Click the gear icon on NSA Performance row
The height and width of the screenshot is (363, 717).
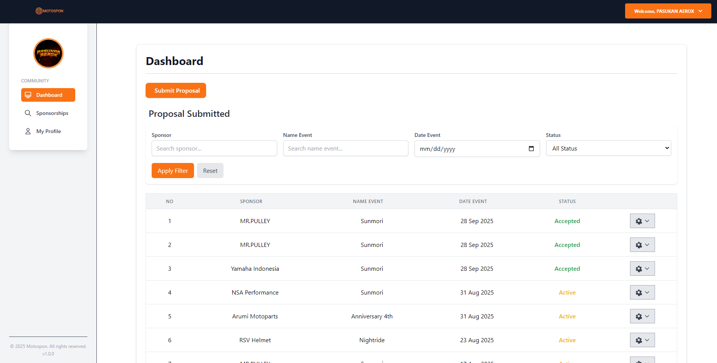[x=639, y=292]
